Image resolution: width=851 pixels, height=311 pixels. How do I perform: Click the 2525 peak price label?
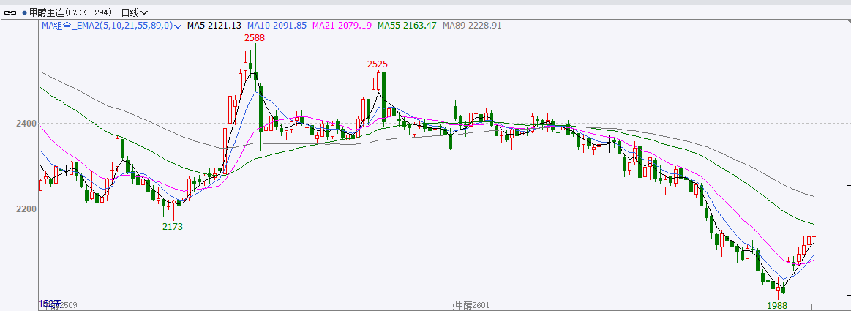378,64
